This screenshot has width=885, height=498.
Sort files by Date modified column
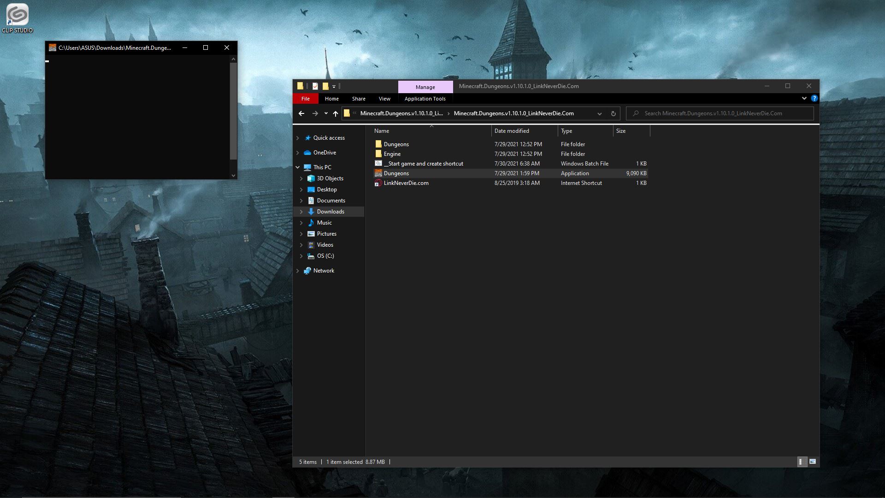(512, 131)
